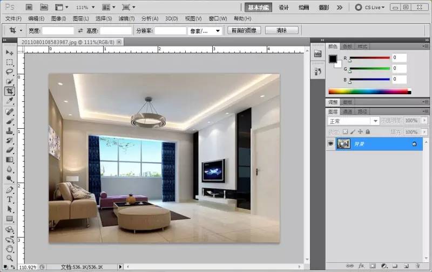The height and width of the screenshot is (272, 432).
Task: Select the Horizontal Type tool
Action: (10, 199)
